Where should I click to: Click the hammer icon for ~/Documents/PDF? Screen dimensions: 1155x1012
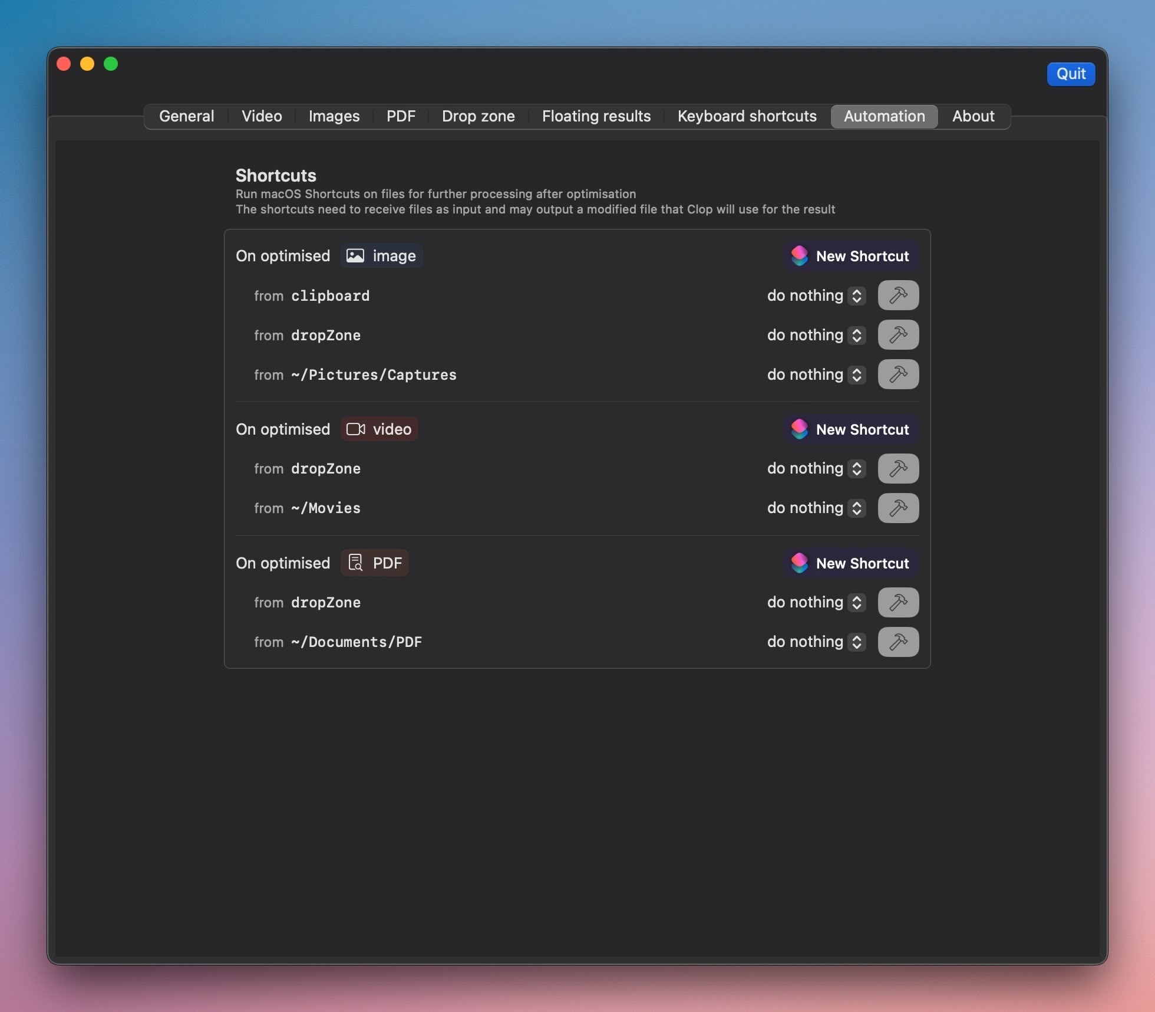point(897,642)
